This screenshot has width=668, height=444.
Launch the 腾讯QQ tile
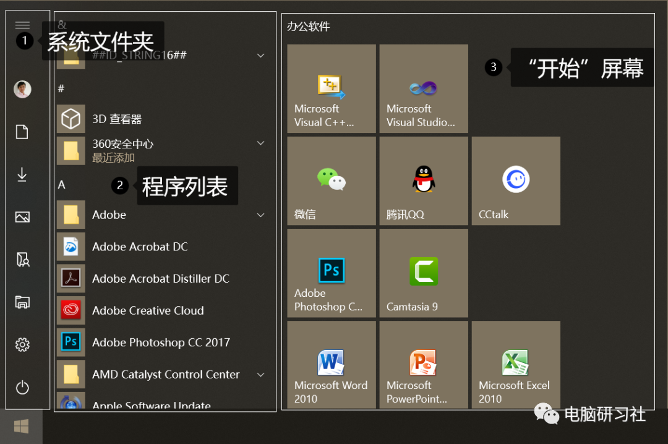[424, 181]
